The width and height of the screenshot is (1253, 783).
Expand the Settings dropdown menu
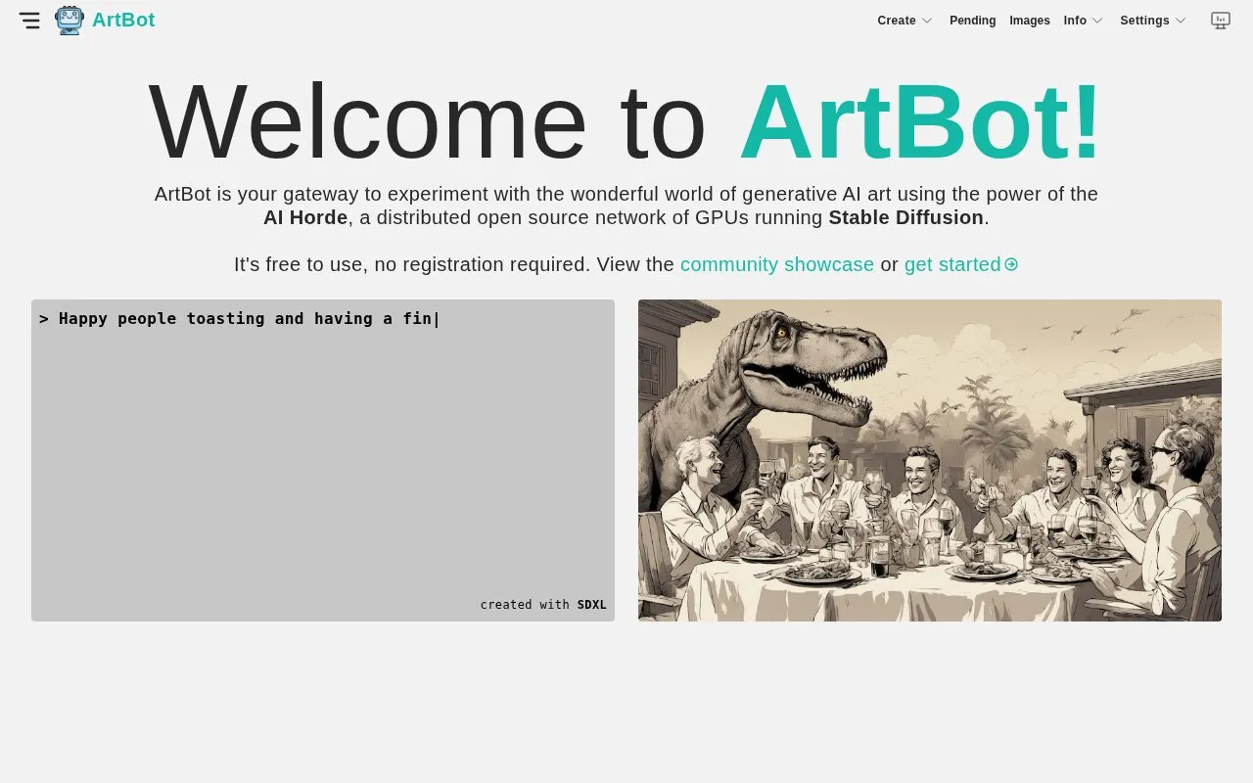(1153, 21)
